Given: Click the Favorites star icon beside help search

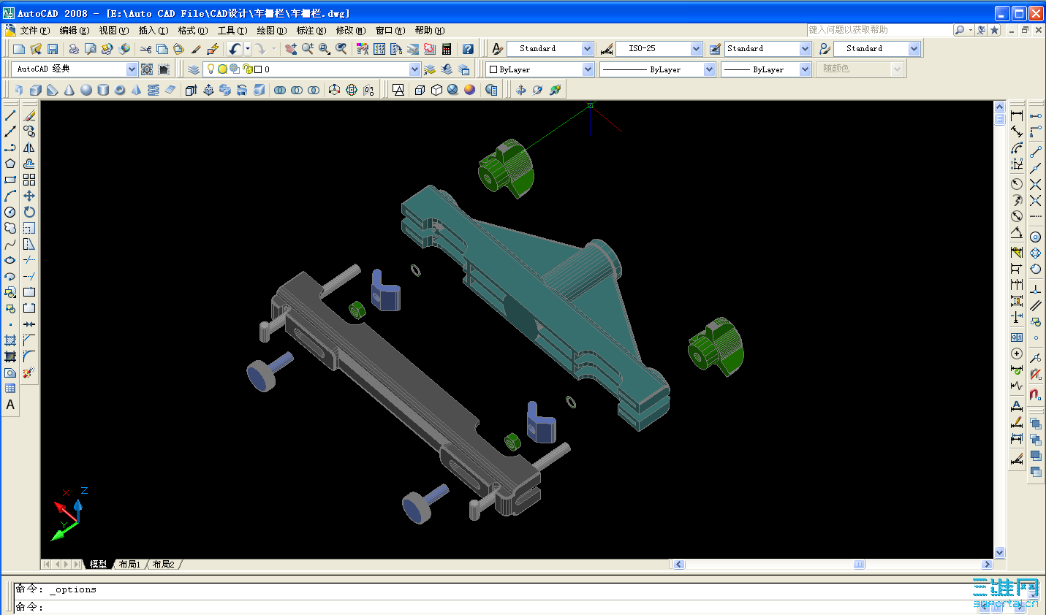Looking at the screenshot, I should [x=994, y=30].
